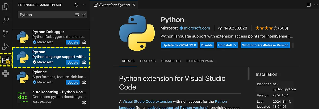
Task: Select autoDocstring extension in list
Action: click(51, 97)
